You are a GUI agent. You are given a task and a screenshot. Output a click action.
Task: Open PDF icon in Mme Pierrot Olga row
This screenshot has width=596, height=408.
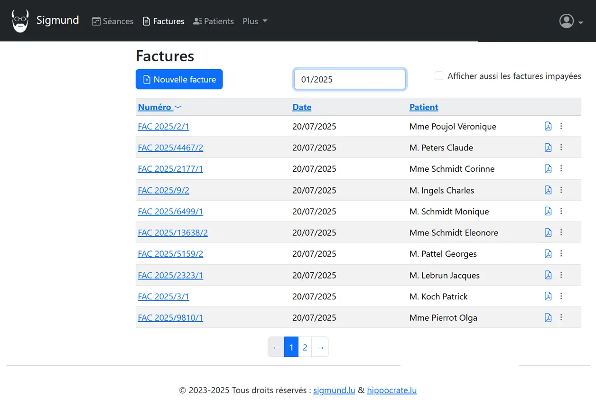(548, 318)
